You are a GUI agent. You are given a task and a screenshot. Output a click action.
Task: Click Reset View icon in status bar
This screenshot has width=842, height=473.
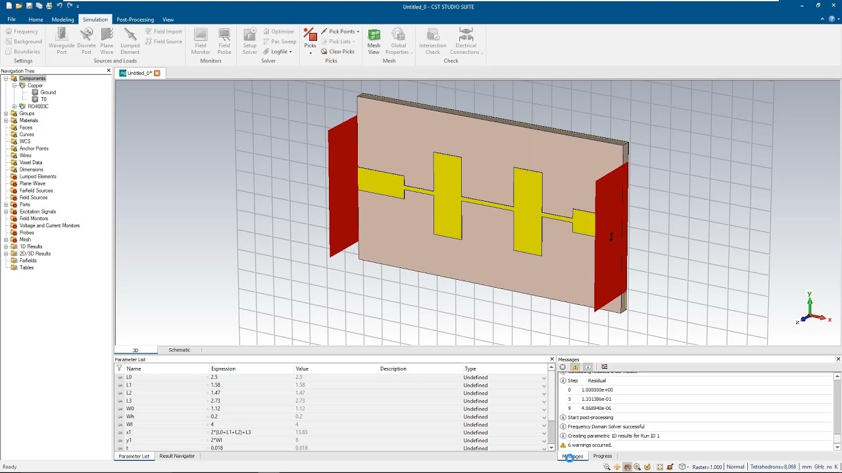pos(660,467)
